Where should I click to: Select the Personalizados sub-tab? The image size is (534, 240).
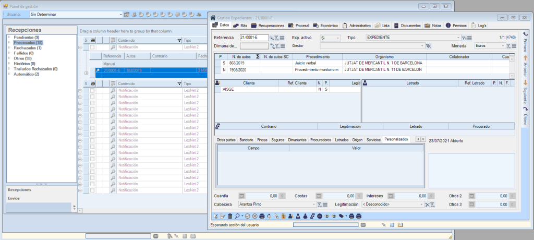point(396,140)
